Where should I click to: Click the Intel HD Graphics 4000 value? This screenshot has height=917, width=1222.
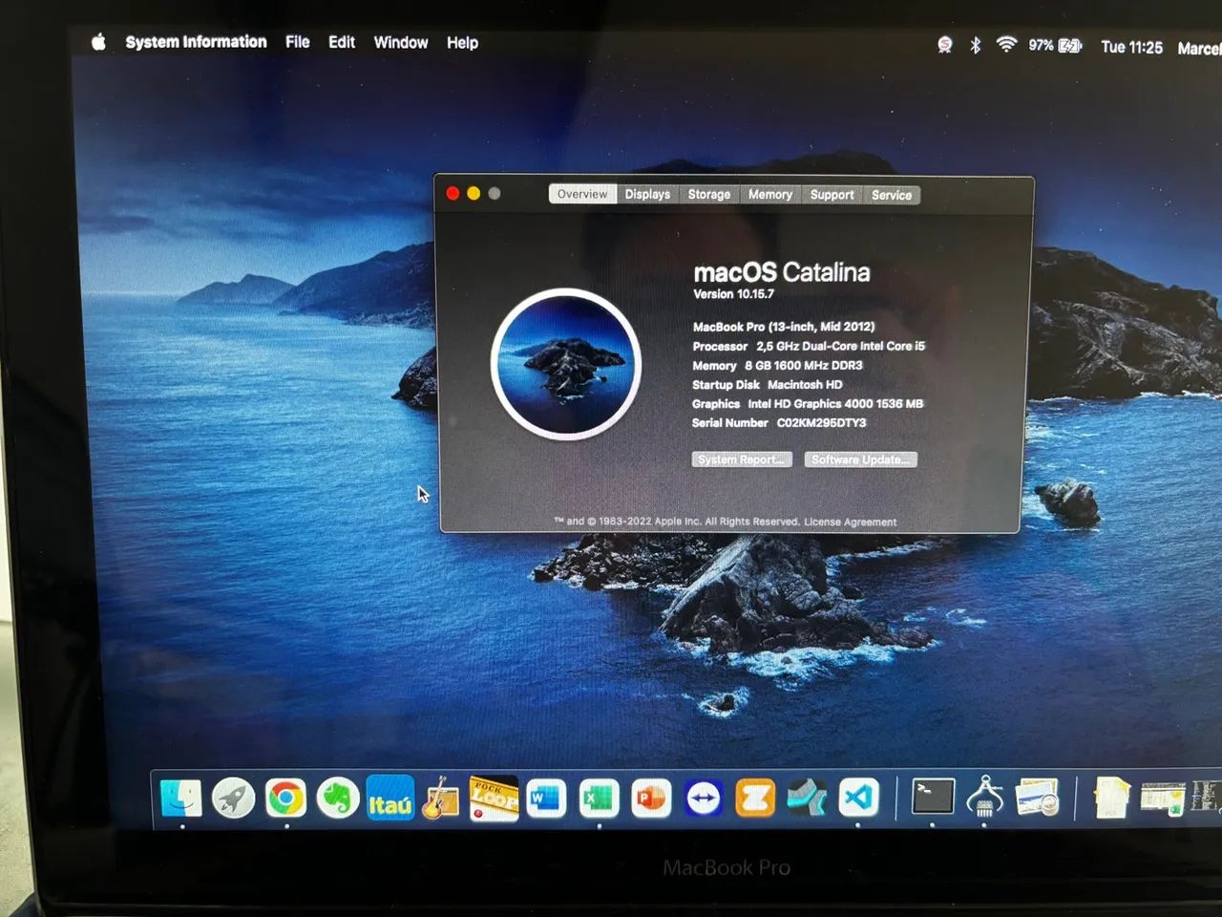click(835, 403)
